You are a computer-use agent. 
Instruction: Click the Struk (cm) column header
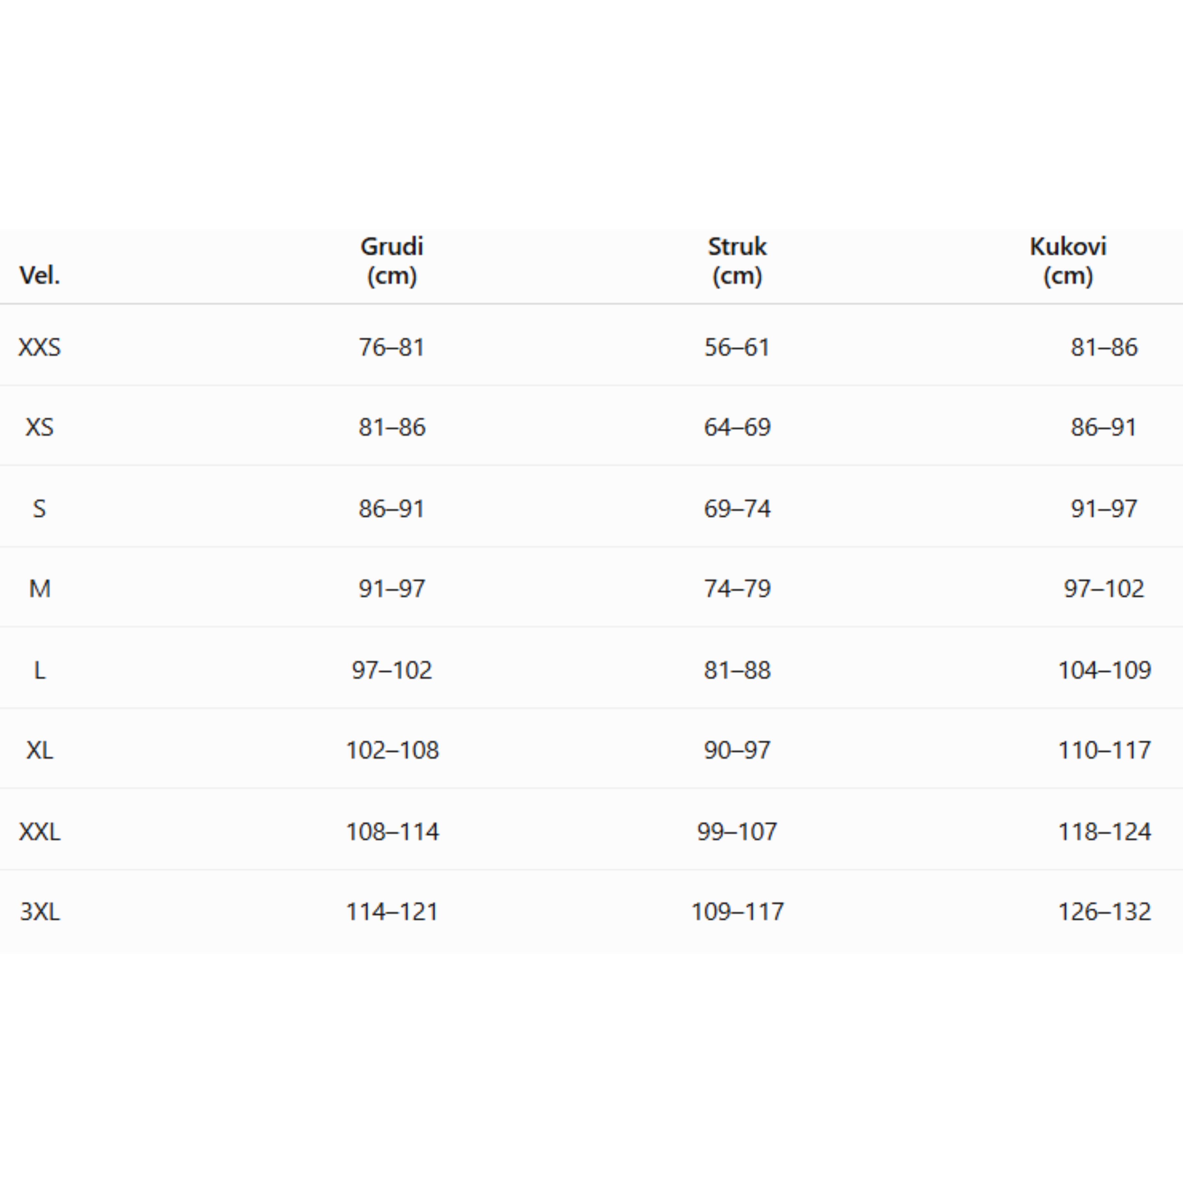tap(737, 261)
